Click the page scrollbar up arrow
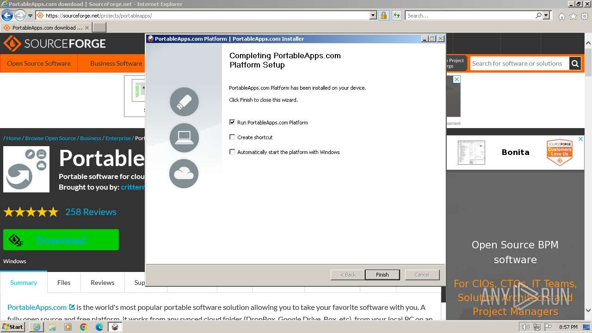This screenshot has width=592, height=333. (x=588, y=43)
